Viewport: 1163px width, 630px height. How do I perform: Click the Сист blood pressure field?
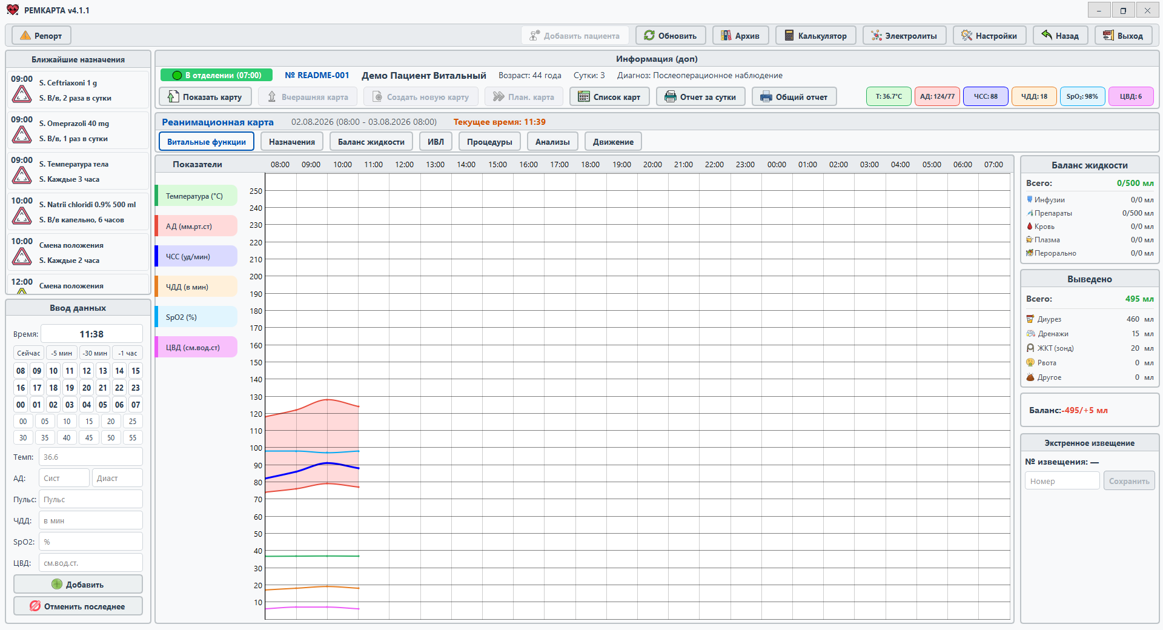pyautogui.click(x=64, y=478)
